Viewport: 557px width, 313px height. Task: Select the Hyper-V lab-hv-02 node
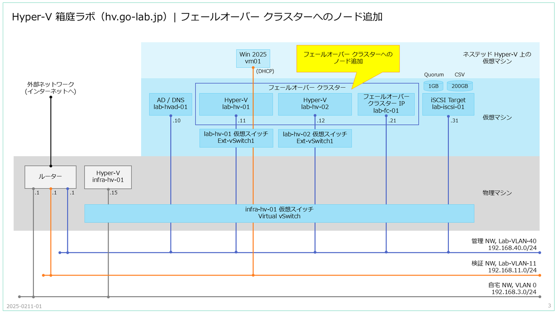(314, 104)
